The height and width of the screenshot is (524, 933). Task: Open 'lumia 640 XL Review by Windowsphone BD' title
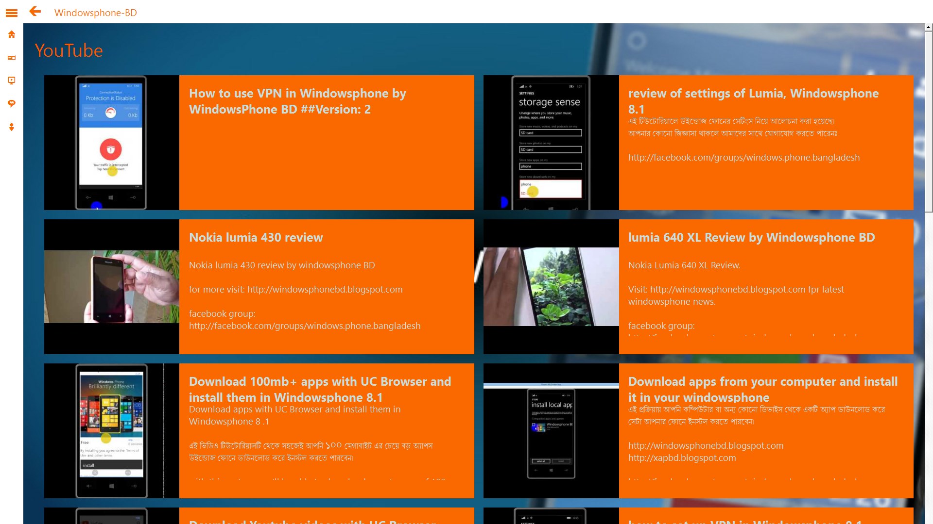(x=751, y=237)
